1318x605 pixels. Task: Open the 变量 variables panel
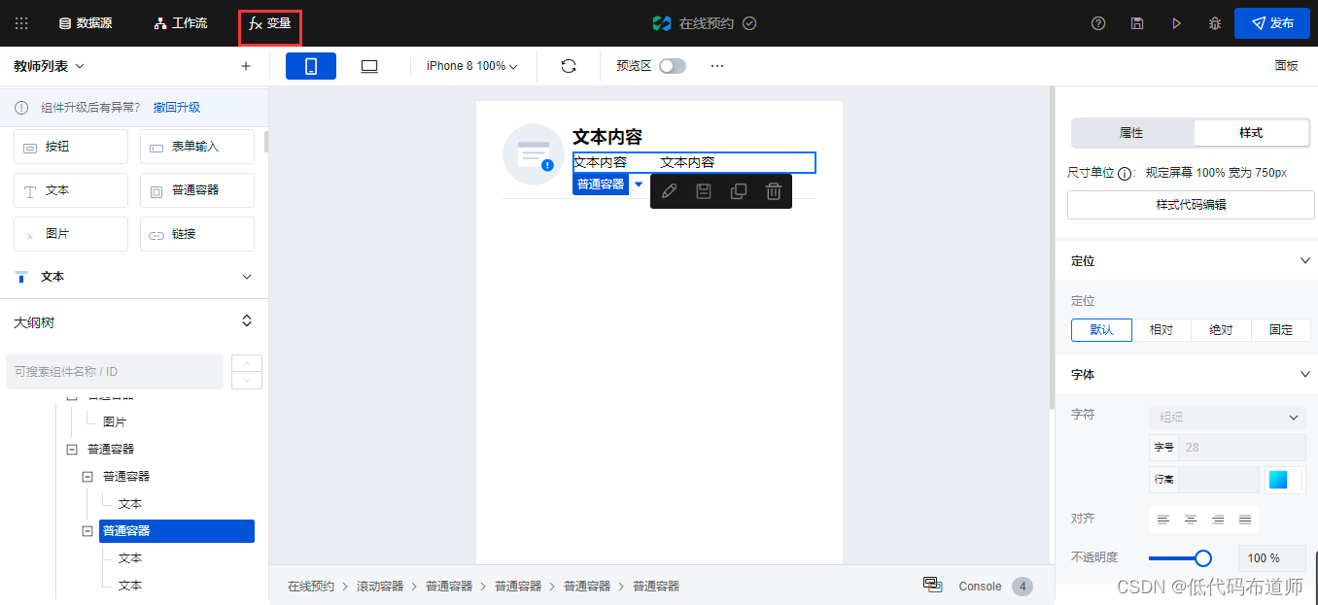tap(270, 23)
